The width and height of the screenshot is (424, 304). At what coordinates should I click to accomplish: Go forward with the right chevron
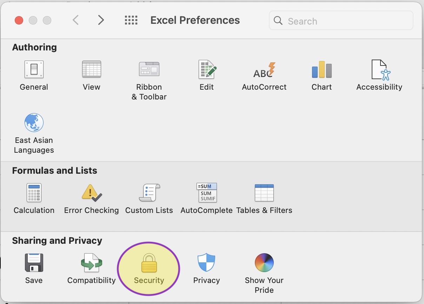101,20
